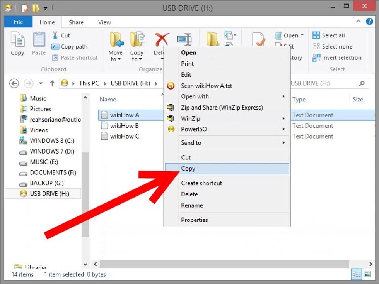
Task: Navigate up one folder level arrow
Action: 52,83
